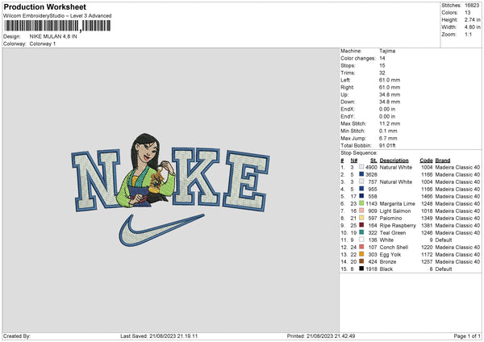Click 'Wilcom EmbroideryStudio – Level 3 Advanced' text
Viewport: 484px width, 342px height.
click(57, 16)
